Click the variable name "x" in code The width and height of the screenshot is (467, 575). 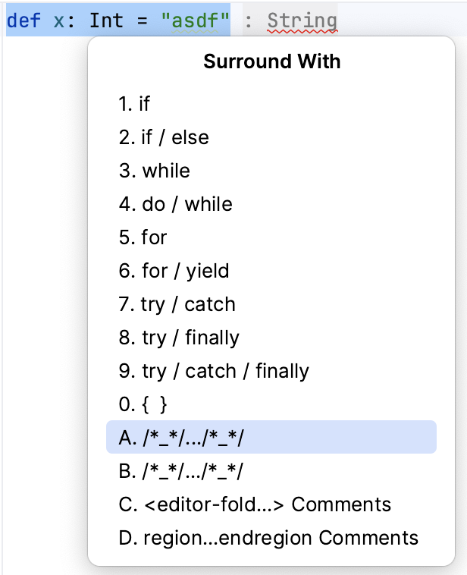coord(59,20)
